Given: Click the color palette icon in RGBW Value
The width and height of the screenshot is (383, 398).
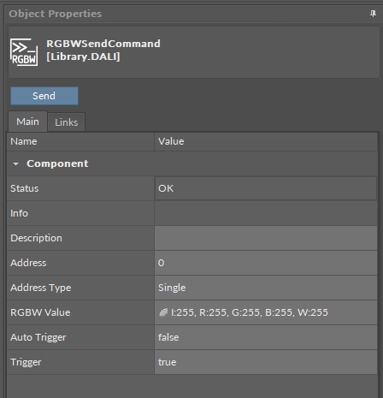Looking at the screenshot, I should pos(163,312).
